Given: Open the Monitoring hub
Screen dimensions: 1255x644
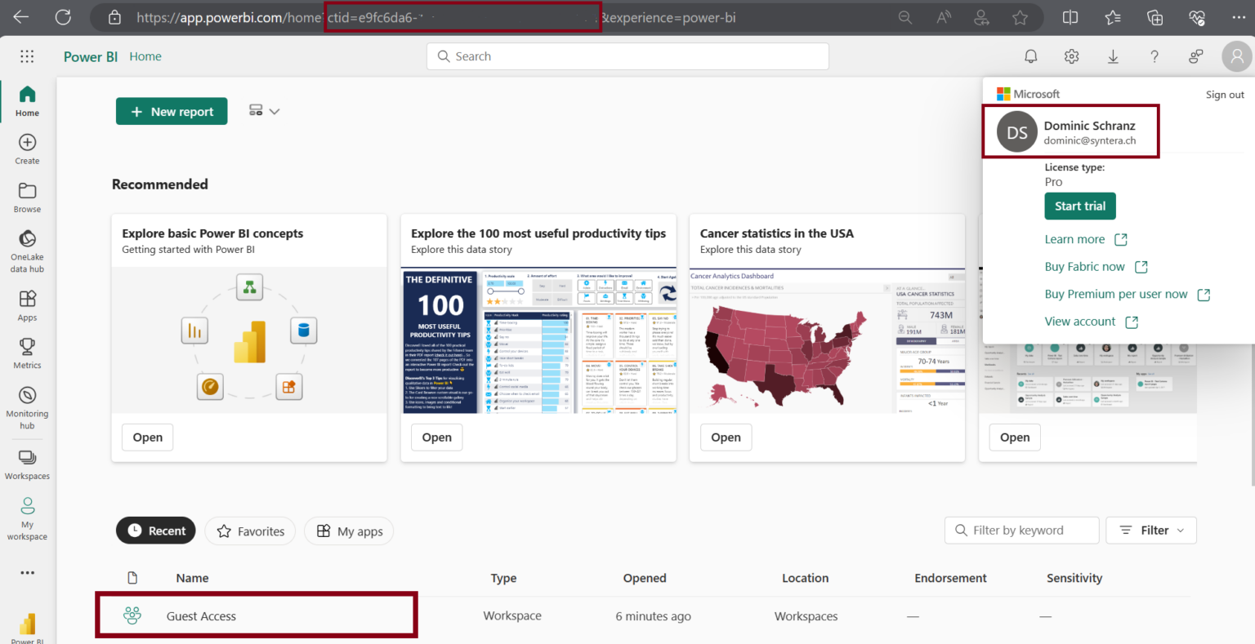Looking at the screenshot, I should click(x=27, y=404).
